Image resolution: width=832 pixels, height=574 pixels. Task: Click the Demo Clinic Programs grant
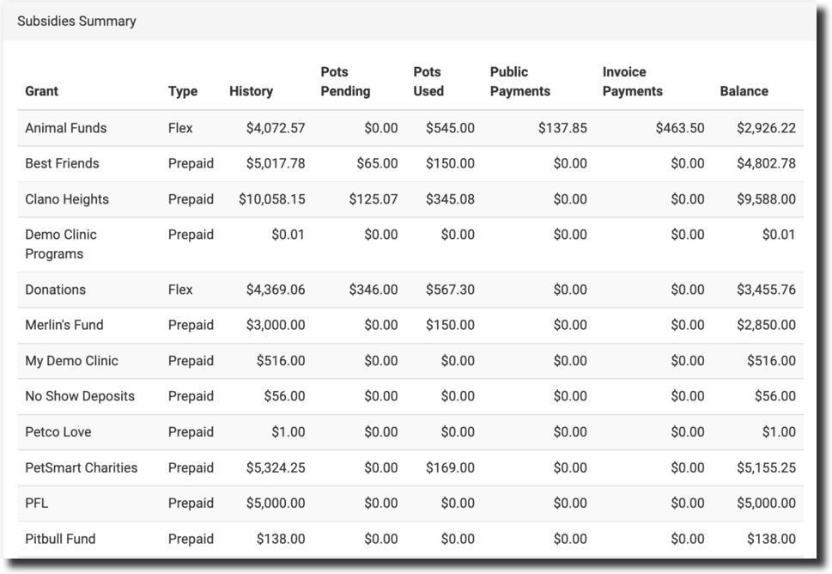coord(61,244)
